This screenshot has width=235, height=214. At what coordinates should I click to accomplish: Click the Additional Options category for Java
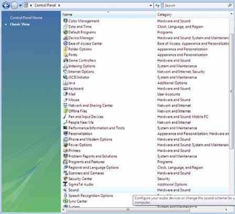172,83
